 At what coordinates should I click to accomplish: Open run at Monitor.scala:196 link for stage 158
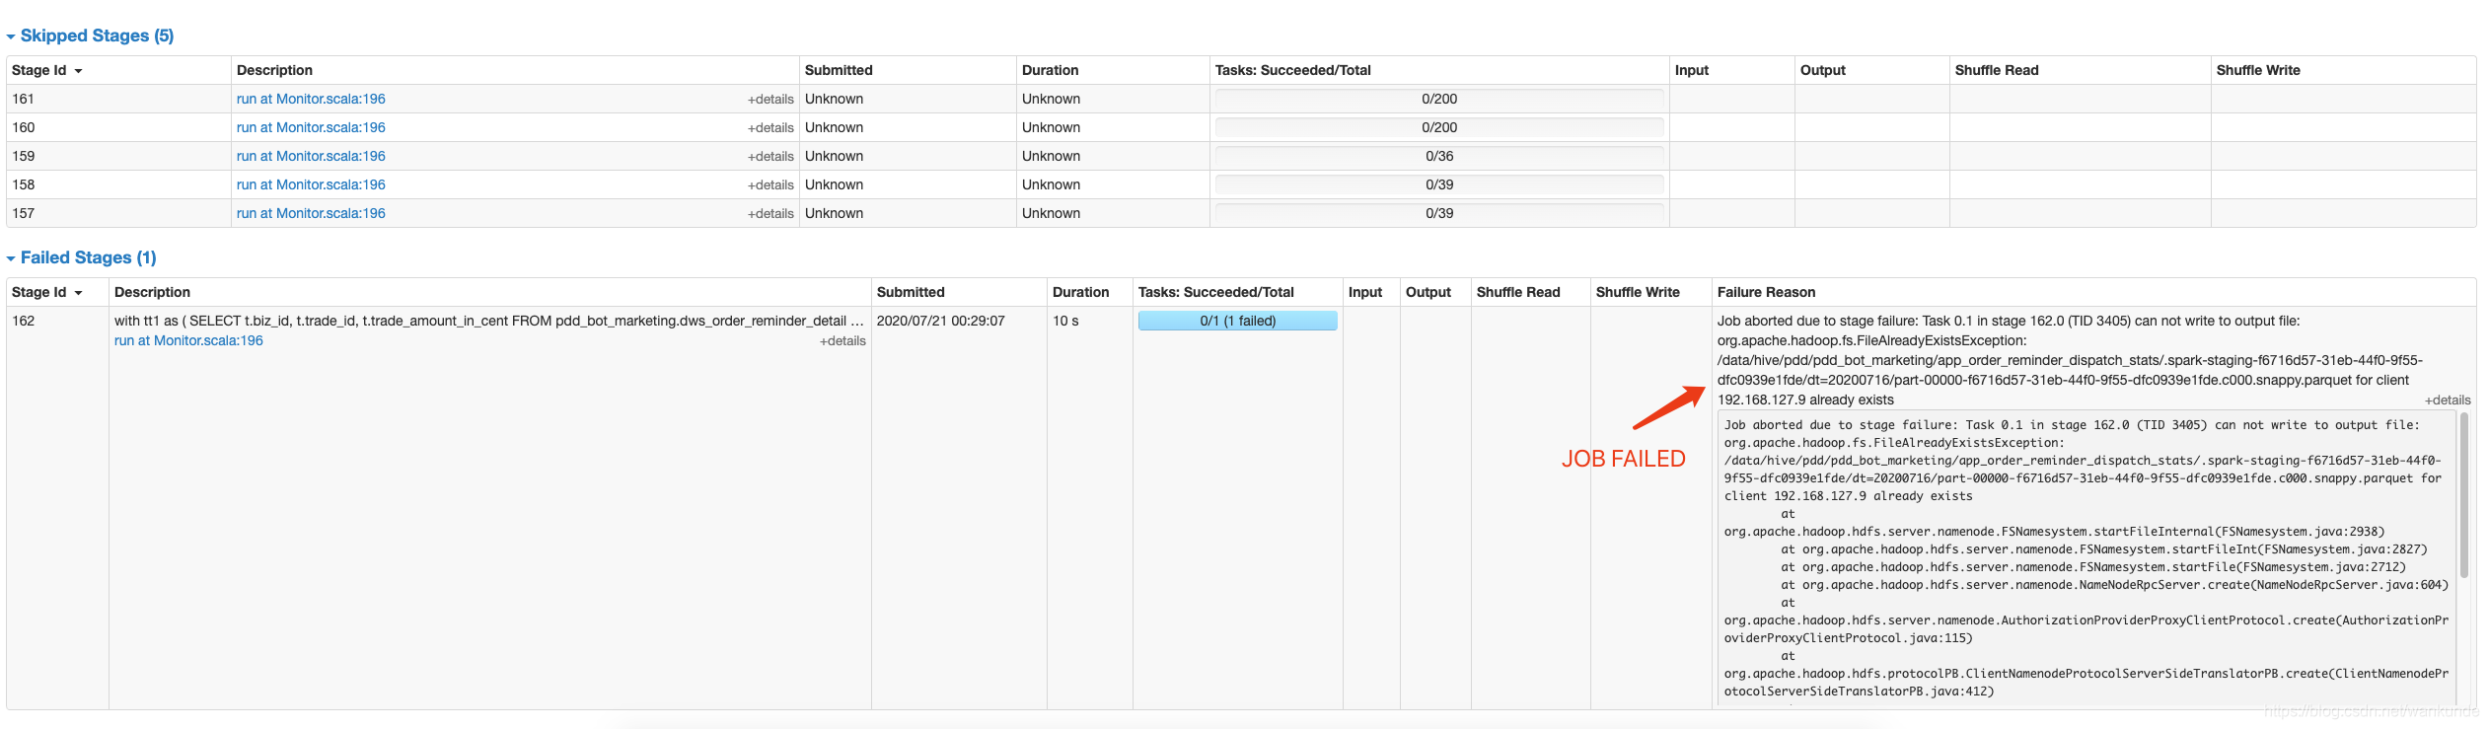pyautogui.click(x=311, y=184)
